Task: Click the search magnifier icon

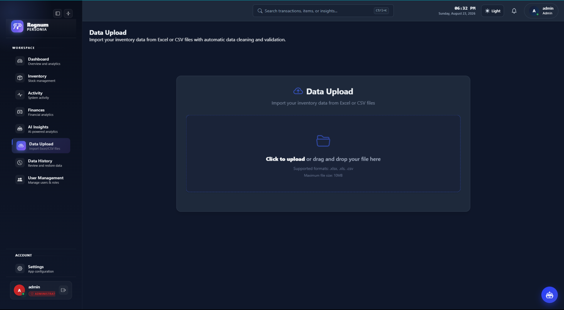Action: (260, 11)
